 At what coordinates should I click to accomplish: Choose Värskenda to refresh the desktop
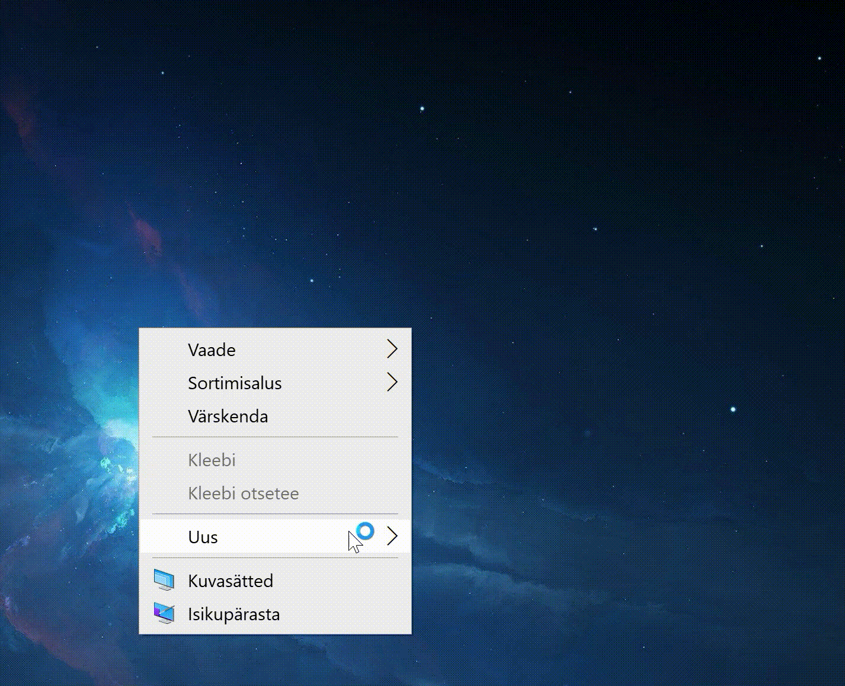pyautogui.click(x=228, y=416)
